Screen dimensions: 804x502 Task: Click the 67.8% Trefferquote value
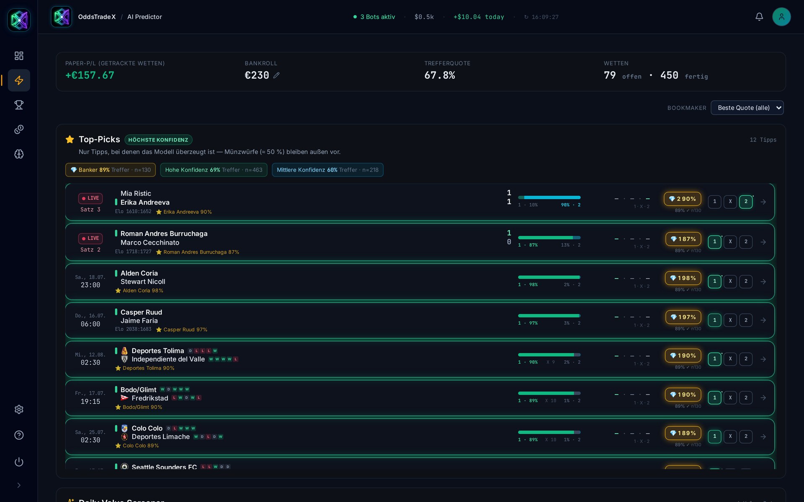[x=440, y=75]
